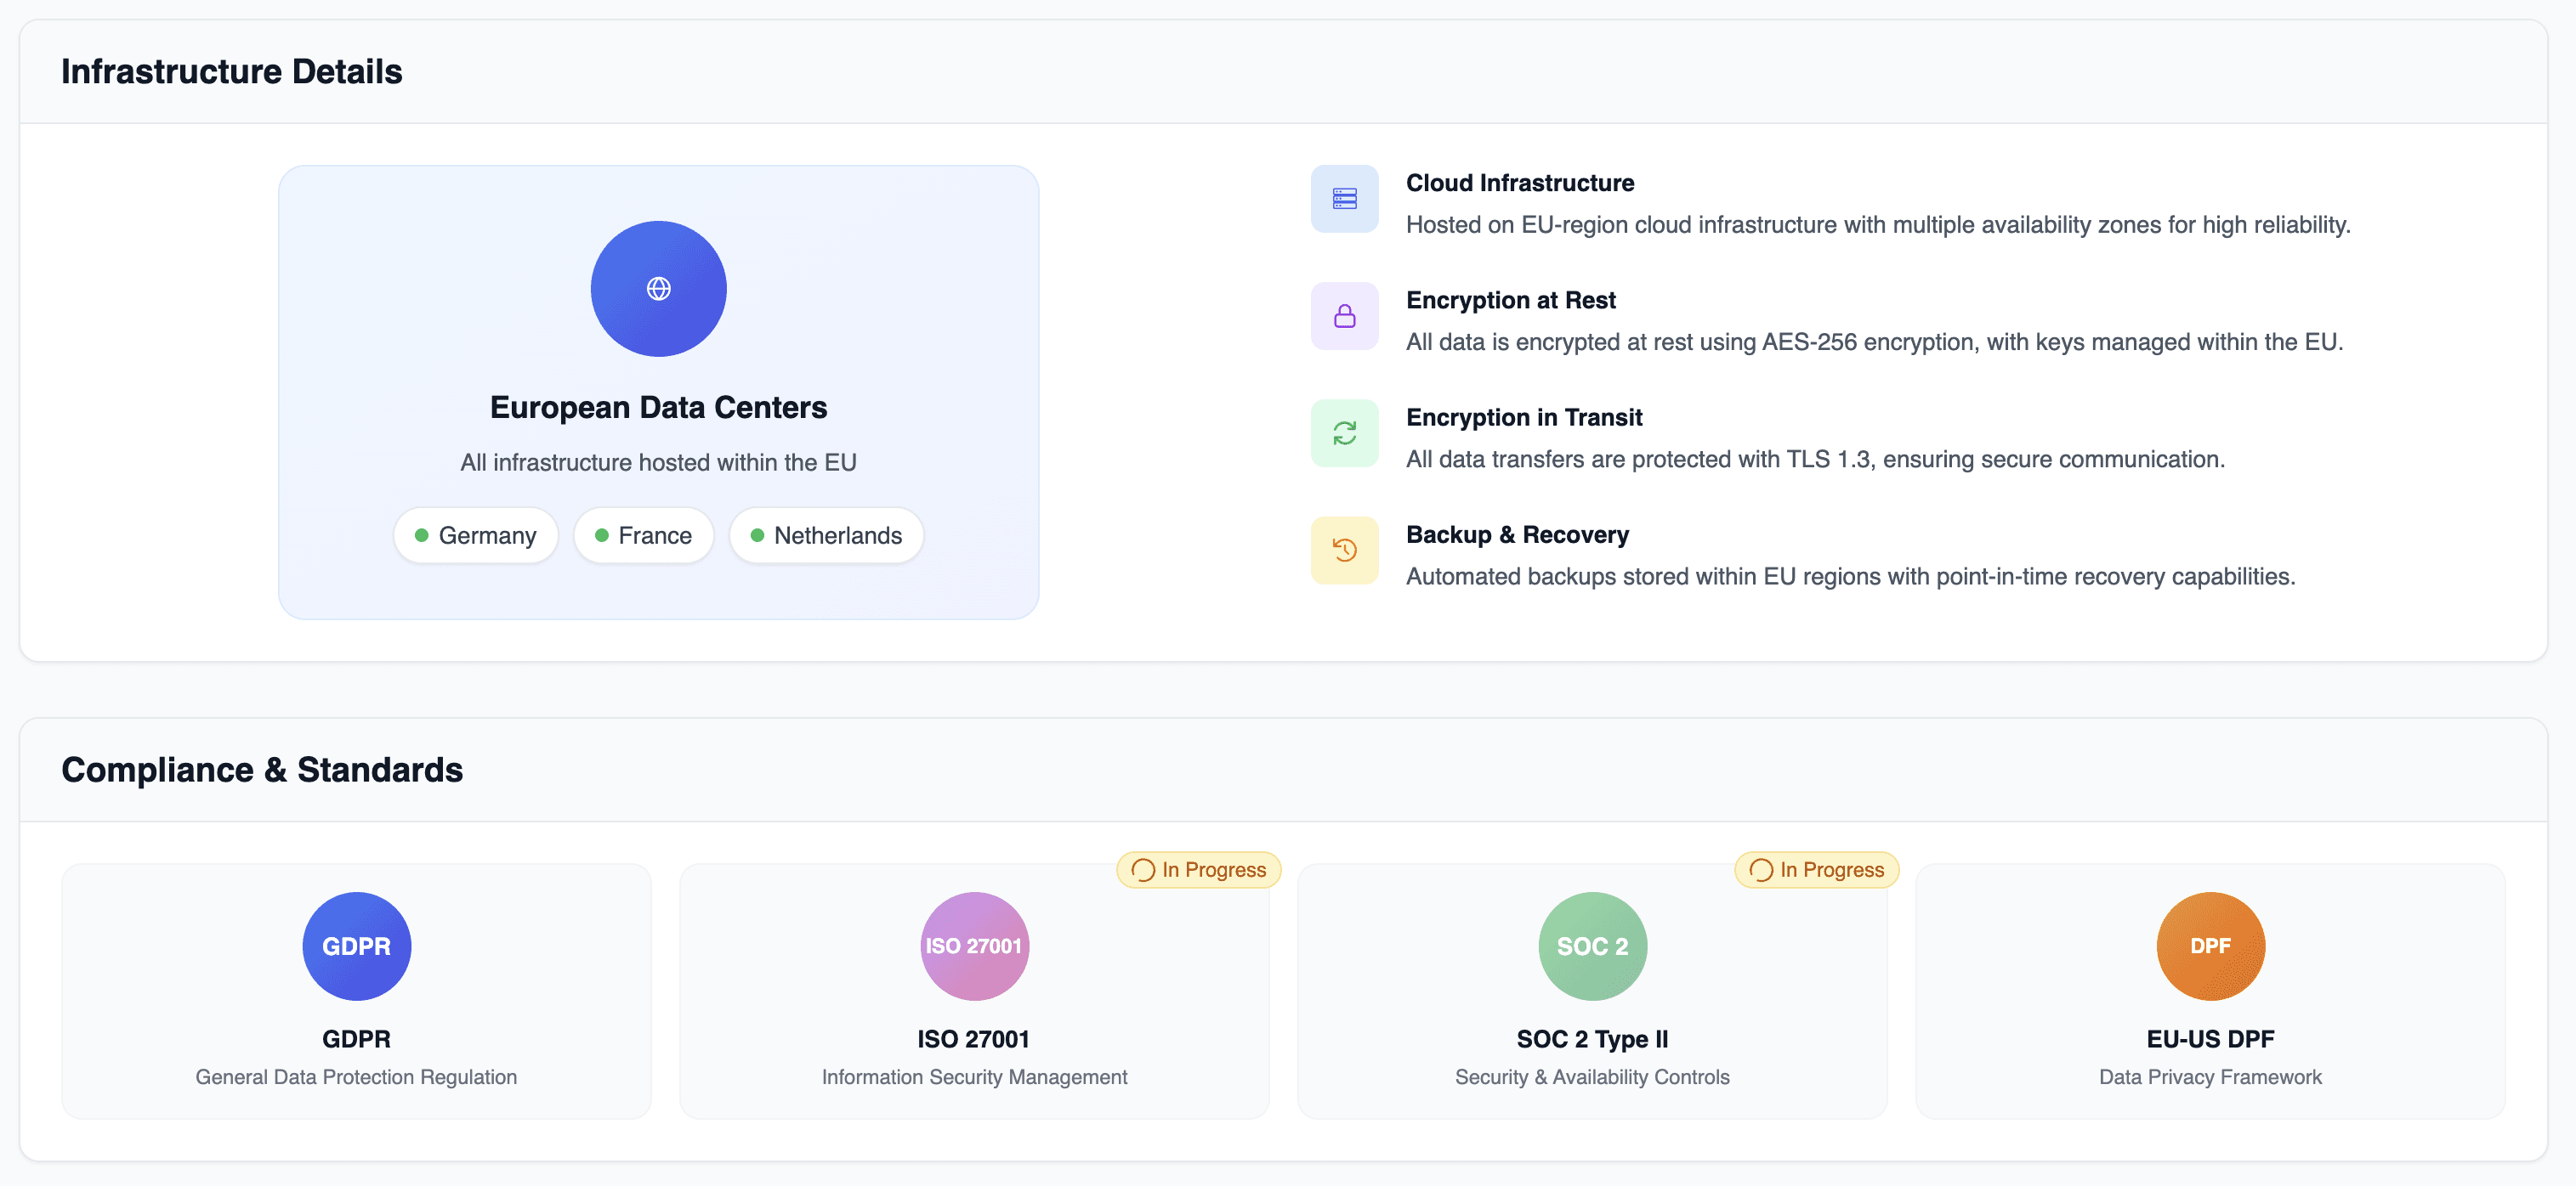Click the SOC 2 Type II title
The image size is (2576, 1186).
point(1592,1039)
